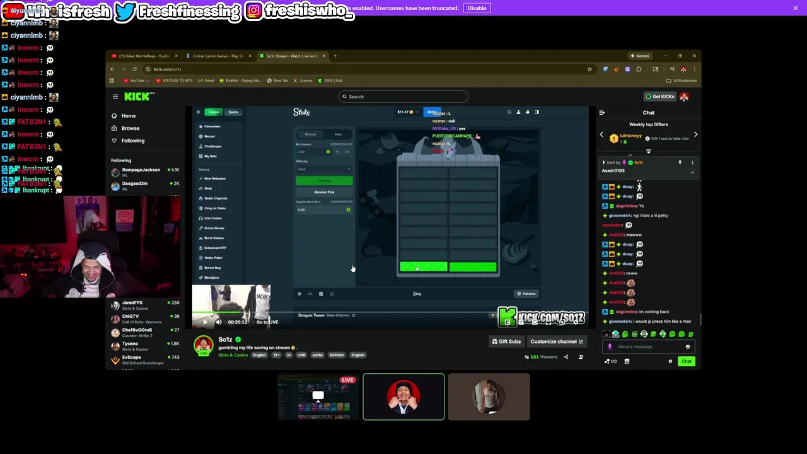The image size is (807, 454).
Task: Open Dasgasd3m followed channel
Action: pyautogui.click(x=145, y=185)
